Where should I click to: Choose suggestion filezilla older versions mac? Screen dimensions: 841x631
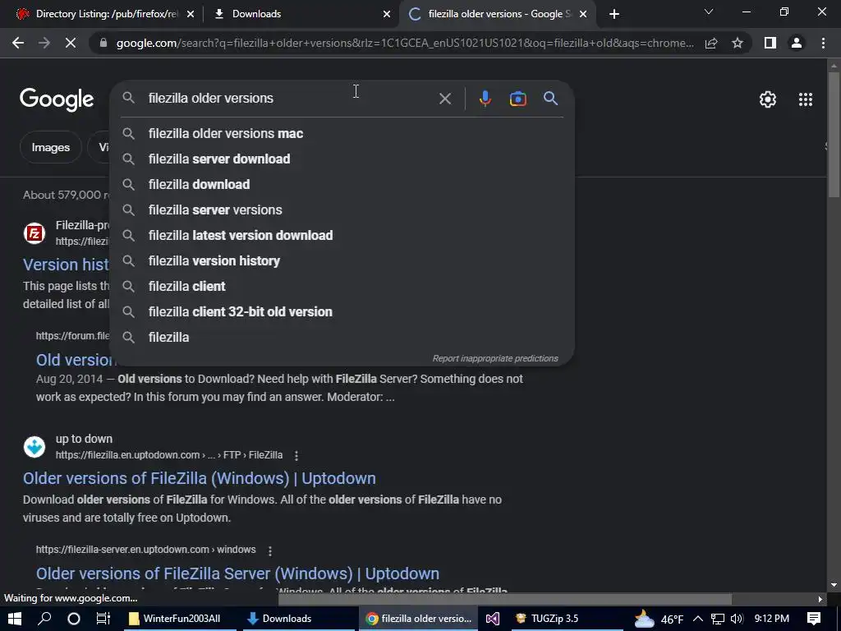coord(342,134)
